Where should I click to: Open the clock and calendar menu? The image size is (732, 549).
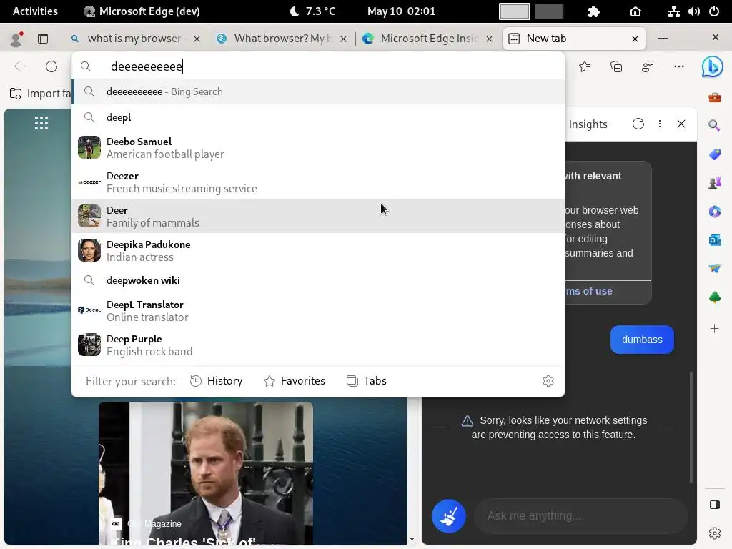(401, 11)
